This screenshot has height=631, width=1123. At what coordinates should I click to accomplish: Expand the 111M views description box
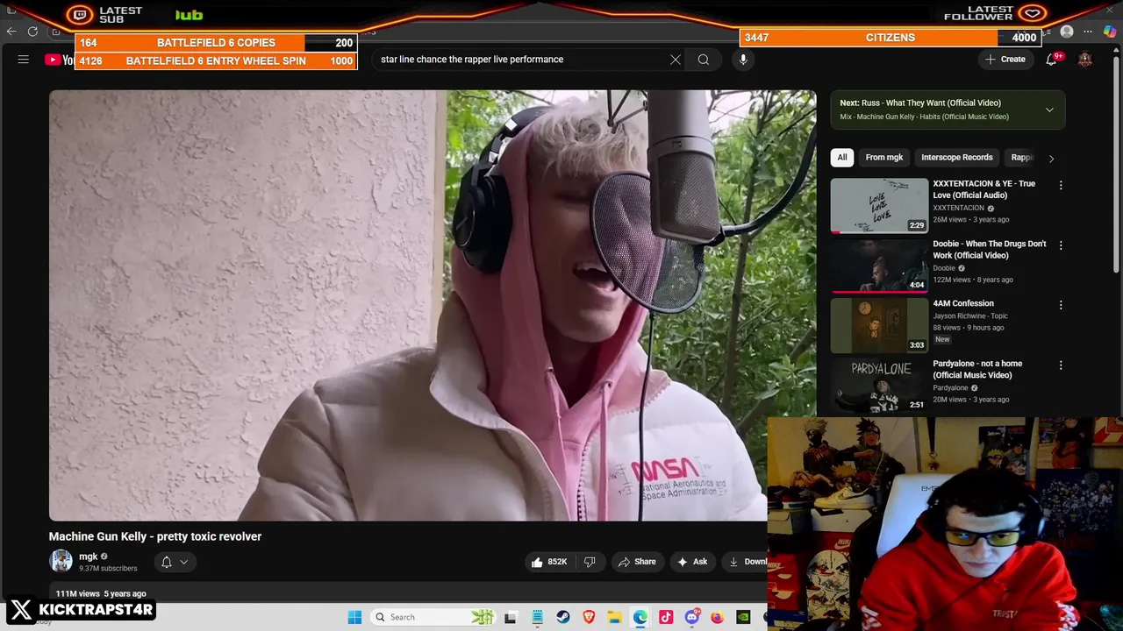pos(408,593)
